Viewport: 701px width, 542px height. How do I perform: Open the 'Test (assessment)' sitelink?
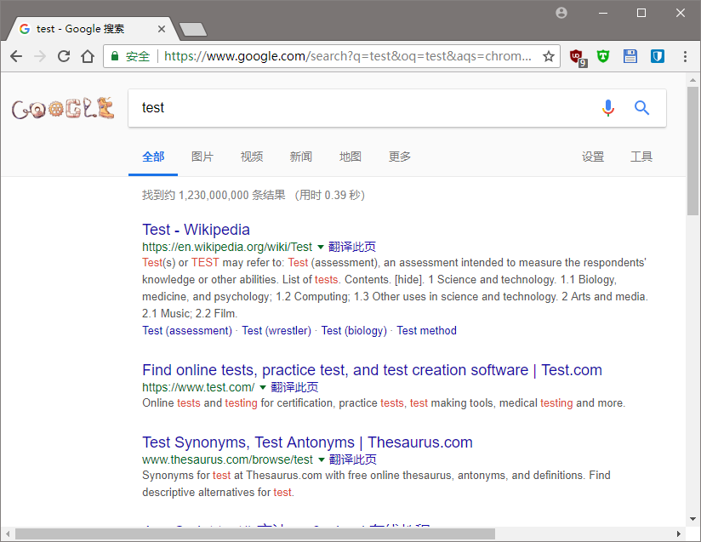coord(187,331)
